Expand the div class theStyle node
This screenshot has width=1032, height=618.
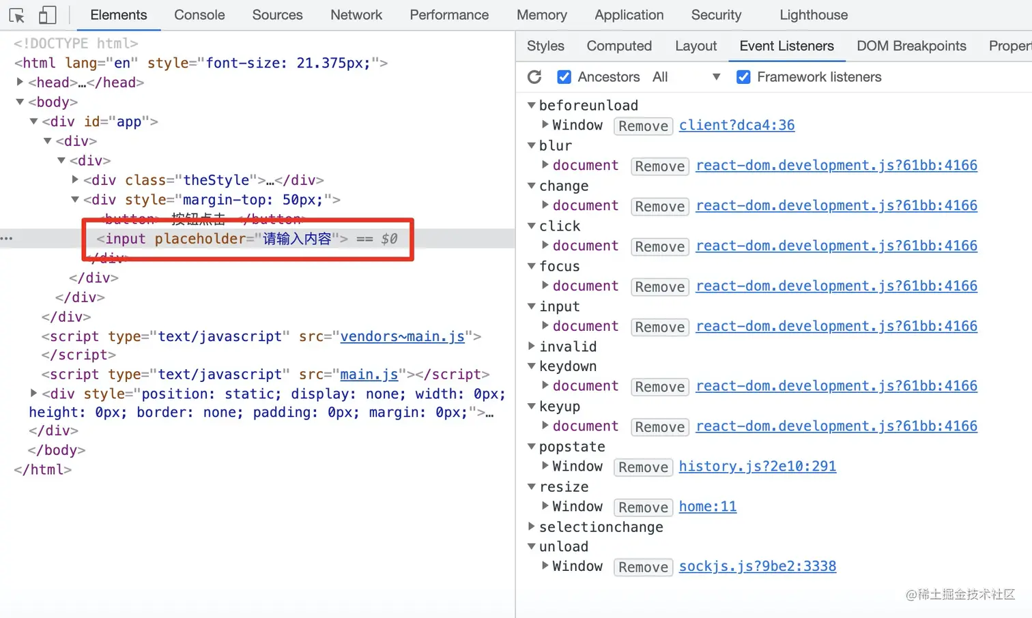[x=75, y=179]
